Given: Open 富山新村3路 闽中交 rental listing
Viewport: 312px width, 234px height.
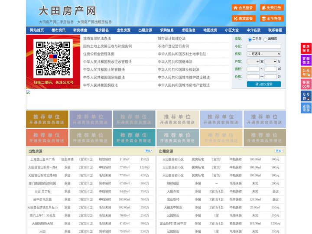Looking at the screenshot, I should [173, 224].
